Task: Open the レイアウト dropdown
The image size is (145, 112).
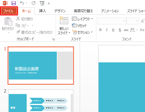Action: pyautogui.click(x=82, y=19)
